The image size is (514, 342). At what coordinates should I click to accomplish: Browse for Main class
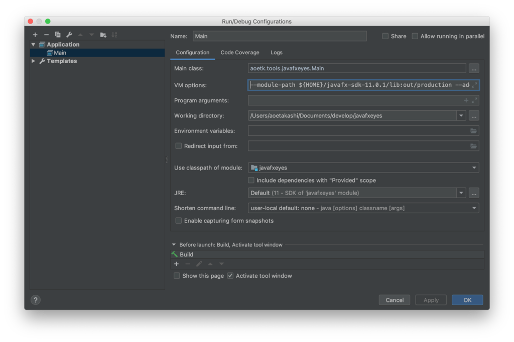[x=474, y=69]
